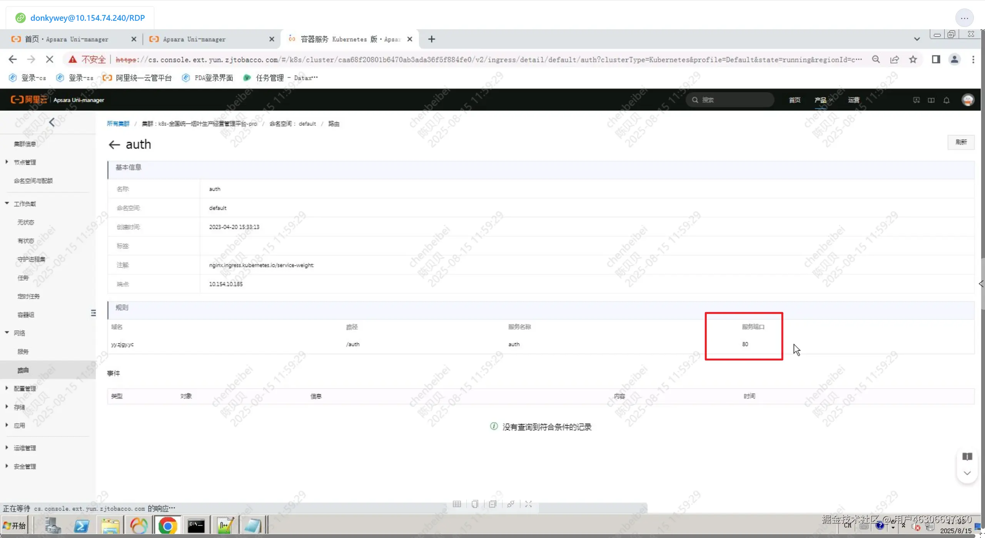Expand the 节点管理 sidebar section
The height and width of the screenshot is (538, 985).
tap(25, 162)
